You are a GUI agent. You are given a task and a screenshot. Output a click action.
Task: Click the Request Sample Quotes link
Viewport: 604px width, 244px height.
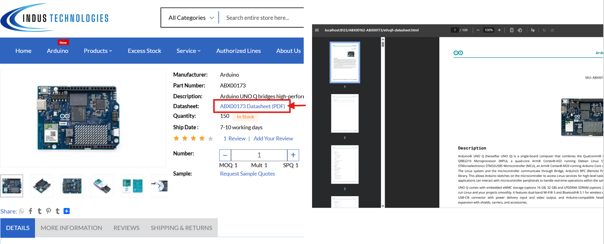click(x=247, y=173)
